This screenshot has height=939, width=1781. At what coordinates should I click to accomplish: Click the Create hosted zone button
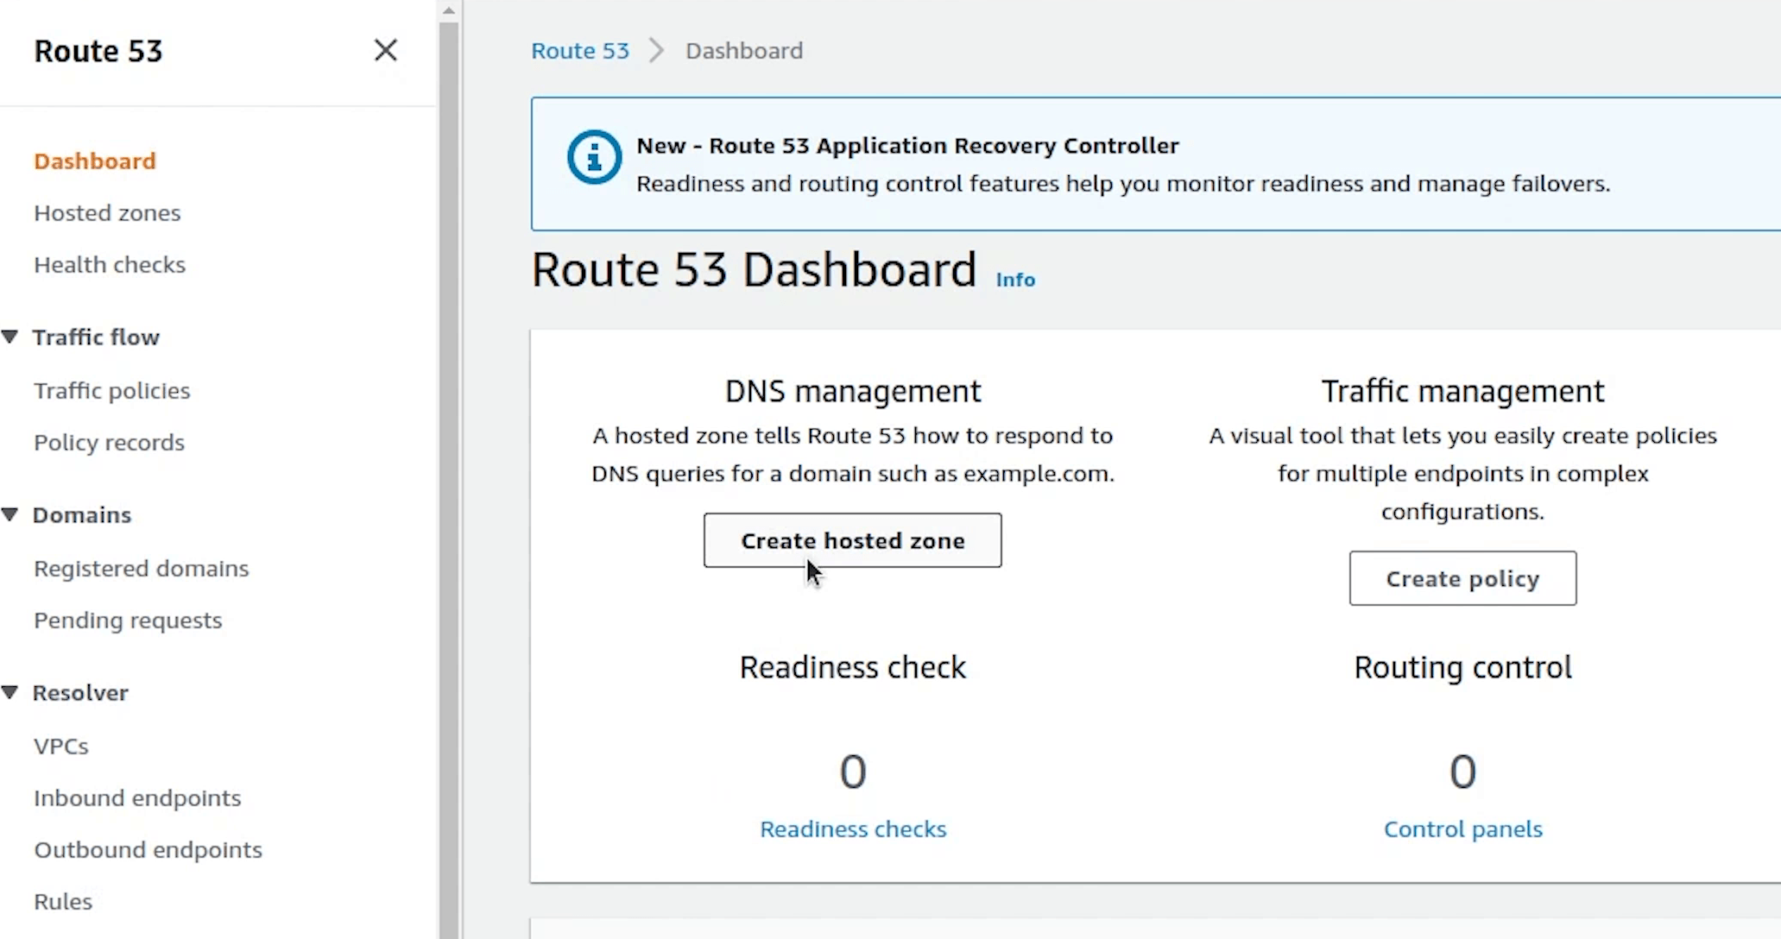(x=852, y=540)
